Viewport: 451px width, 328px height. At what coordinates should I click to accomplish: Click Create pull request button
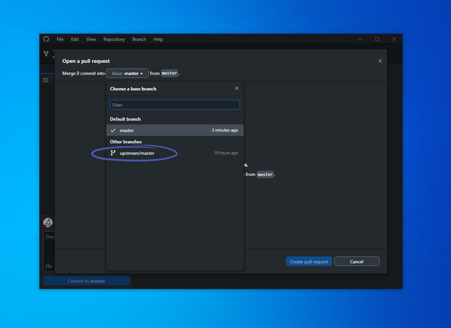tap(309, 261)
